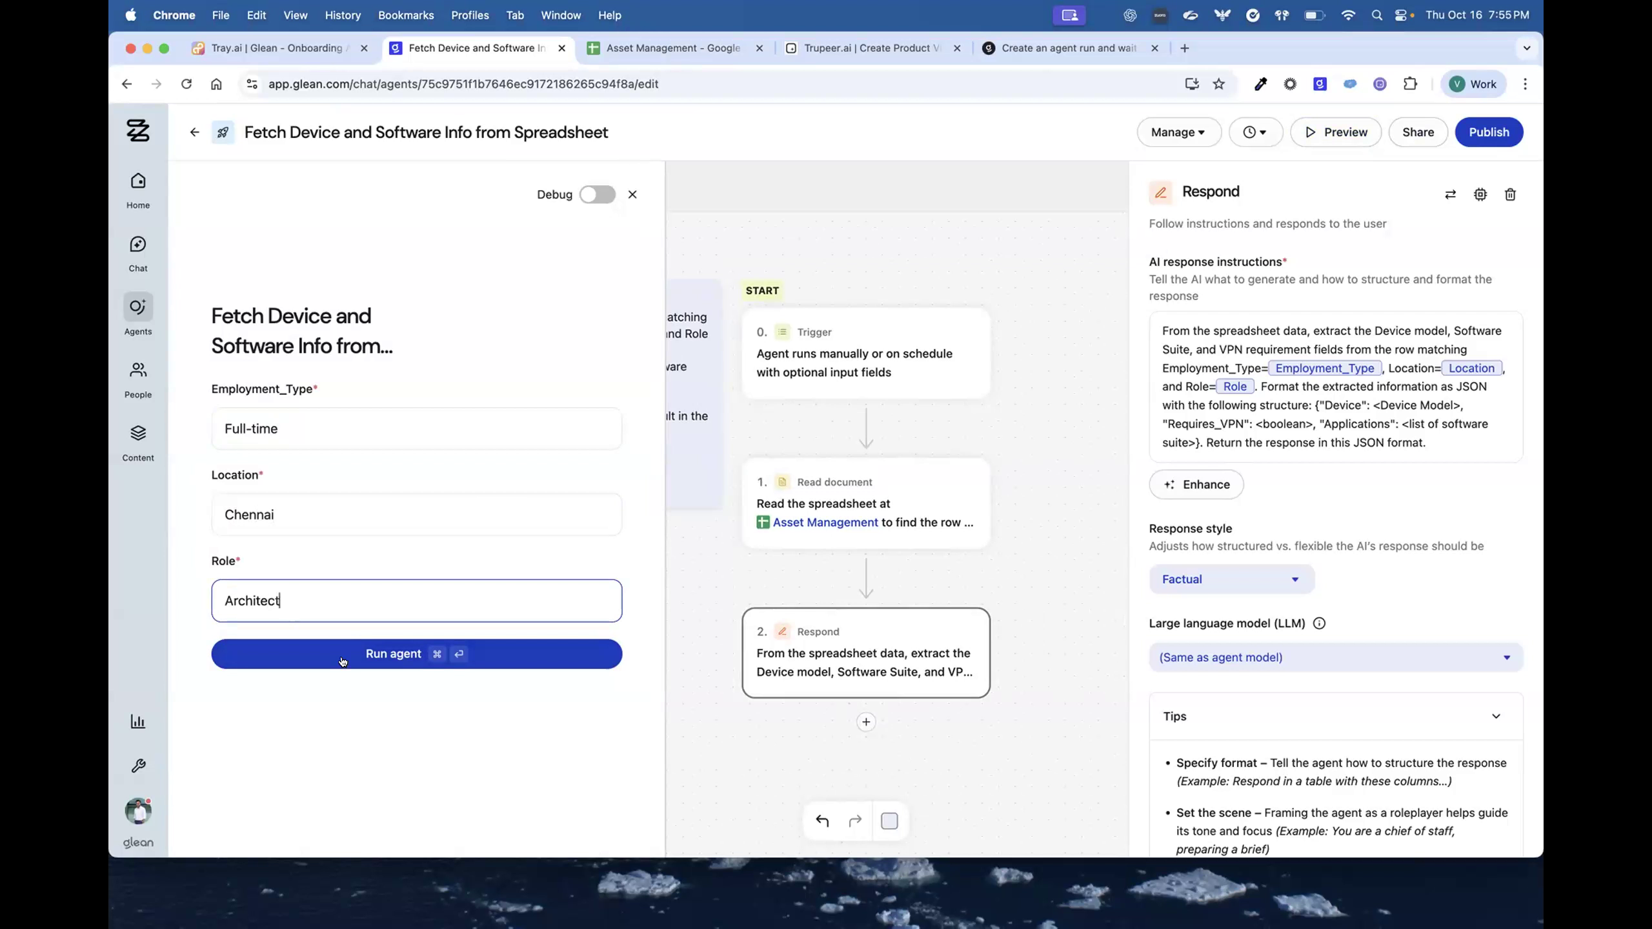Open the Content section in the sidebar
1652x929 pixels.
click(137, 442)
